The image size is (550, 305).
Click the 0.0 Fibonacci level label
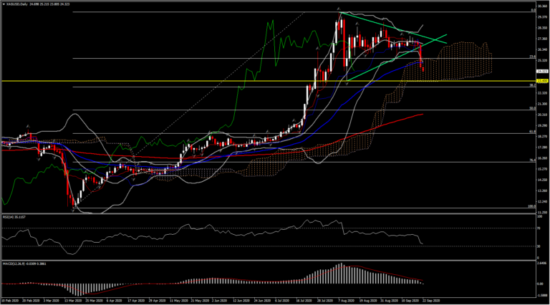click(x=533, y=10)
